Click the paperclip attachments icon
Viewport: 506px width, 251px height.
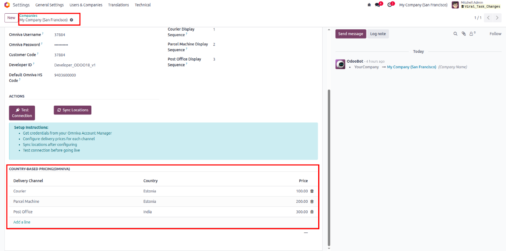463,34
